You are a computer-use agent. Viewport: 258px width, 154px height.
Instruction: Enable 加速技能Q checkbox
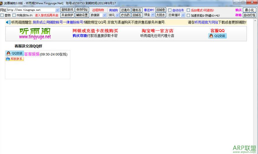188,15
